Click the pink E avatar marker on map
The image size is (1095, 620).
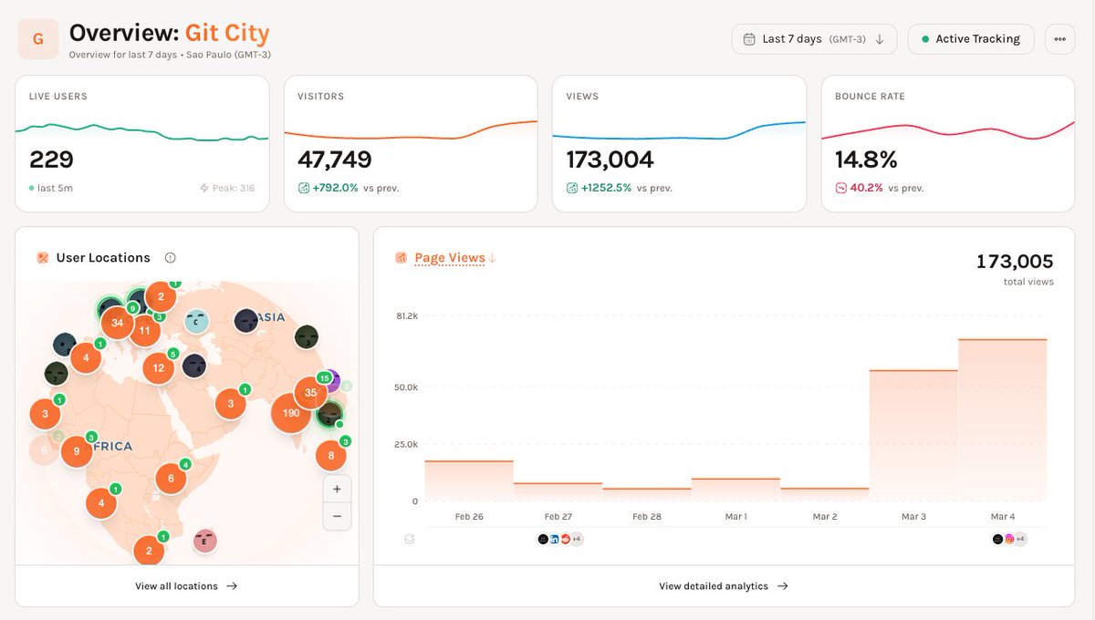tap(205, 541)
